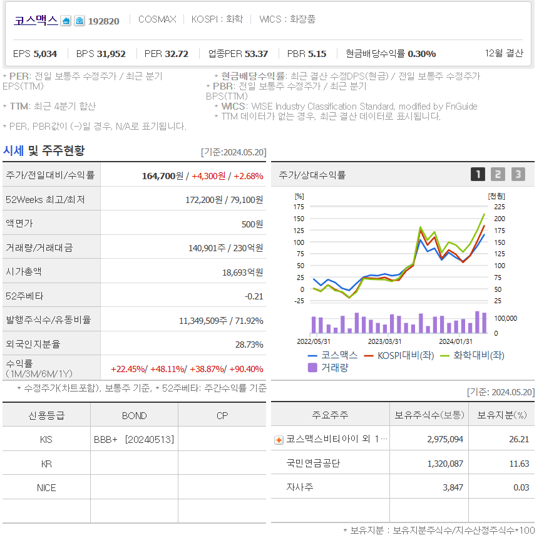Click the BPS 31,952 value
Viewport: 544px width, 540px height.
click(111, 54)
